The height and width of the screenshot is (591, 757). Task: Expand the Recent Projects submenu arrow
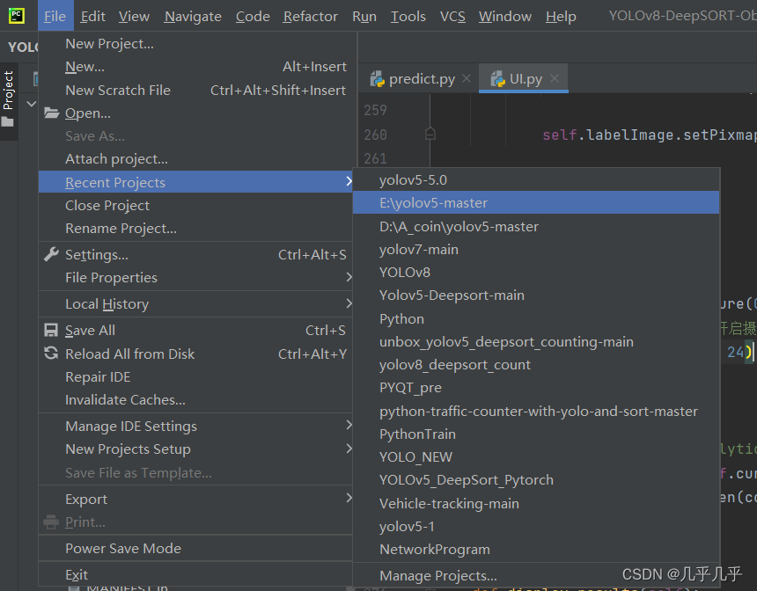[349, 181]
